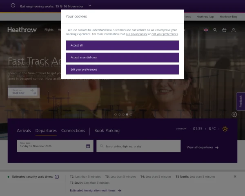Viewport: 245px width, 196px height.
Task: Select fifth carousel slide dot
Action: pos(131,114)
